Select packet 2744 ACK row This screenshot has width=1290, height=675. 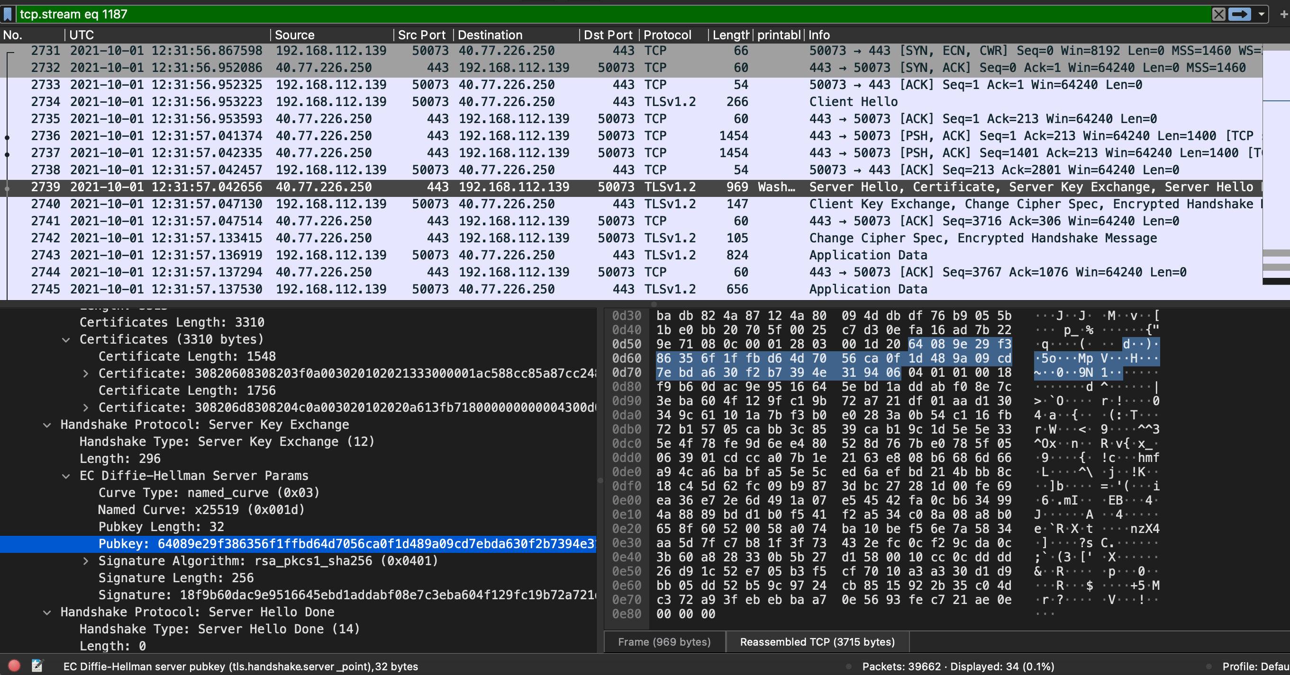click(x=631, y=272)
